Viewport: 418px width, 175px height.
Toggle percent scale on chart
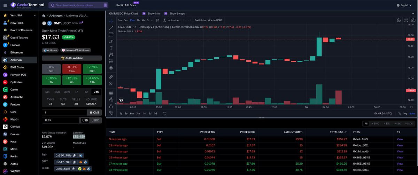coord(399,113)
